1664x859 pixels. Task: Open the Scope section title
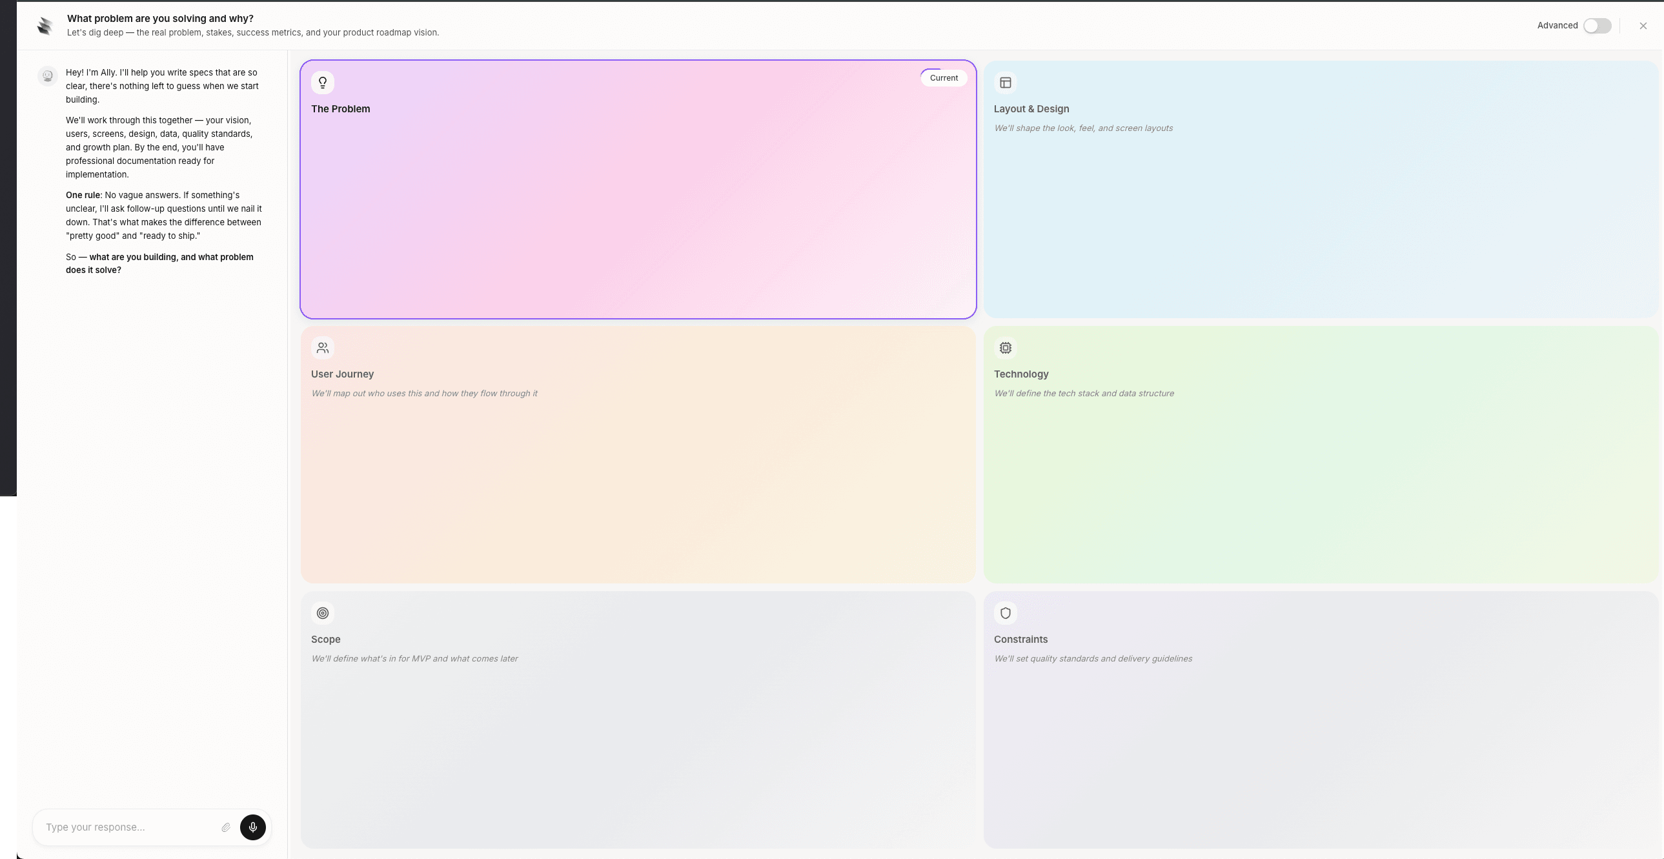[x=325, y=640]
